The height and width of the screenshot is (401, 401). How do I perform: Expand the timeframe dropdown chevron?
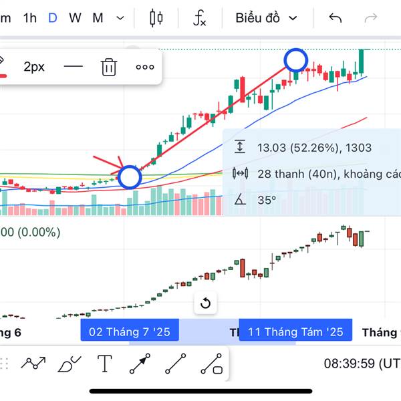tap(120, 18)
